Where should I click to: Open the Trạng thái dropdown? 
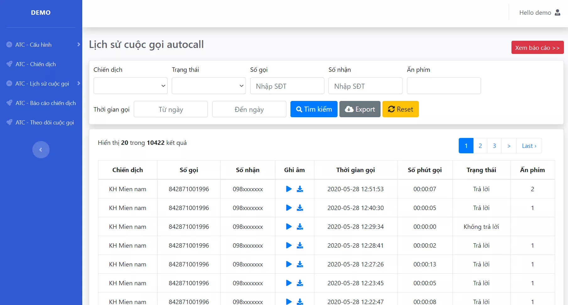tap(209, 86)
